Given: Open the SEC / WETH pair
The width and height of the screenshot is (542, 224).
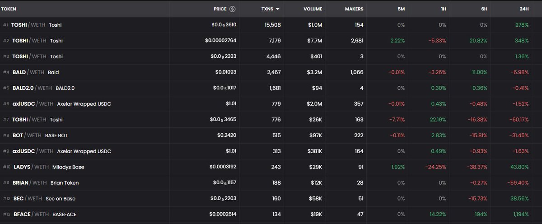Looking at the screenshot, I should pos(271,199).
